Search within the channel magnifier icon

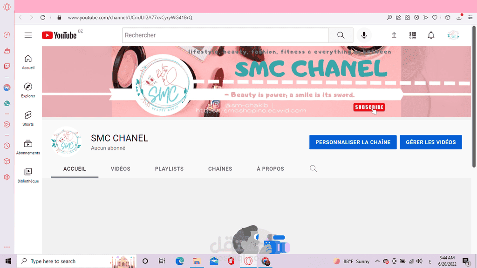(x=313, y=168)
